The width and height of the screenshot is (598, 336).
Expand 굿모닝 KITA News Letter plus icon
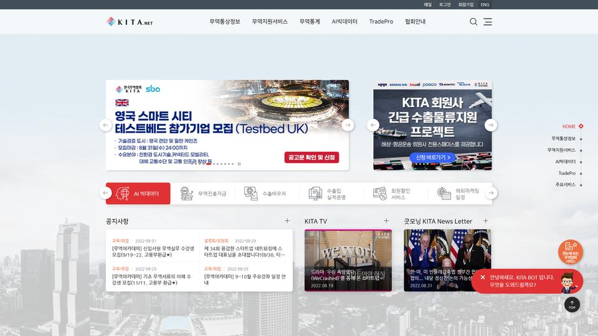pos(485,220)
